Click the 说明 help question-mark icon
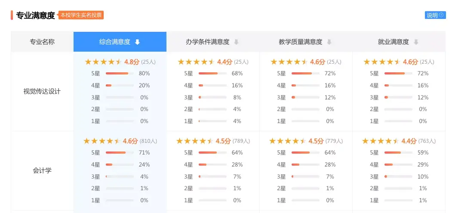The width and height of the screenshot is (455, 213). (442, 15)
